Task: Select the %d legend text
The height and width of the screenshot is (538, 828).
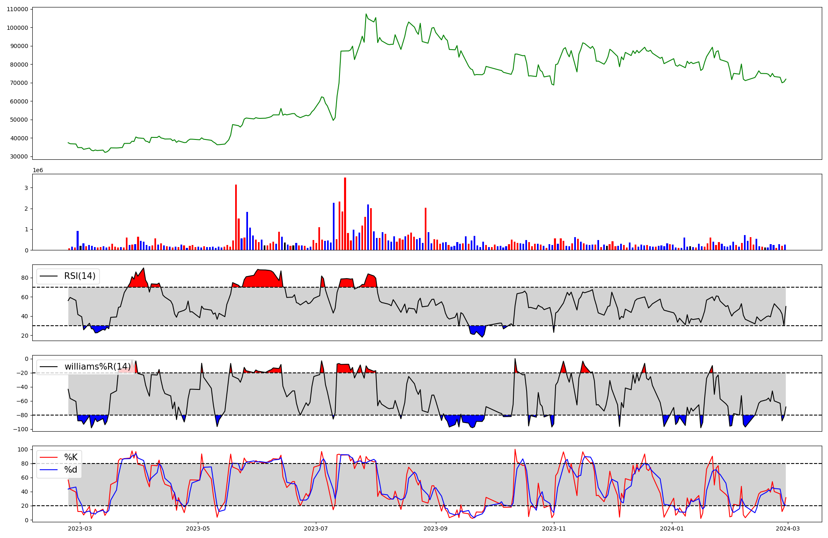Action: point(71,470)
